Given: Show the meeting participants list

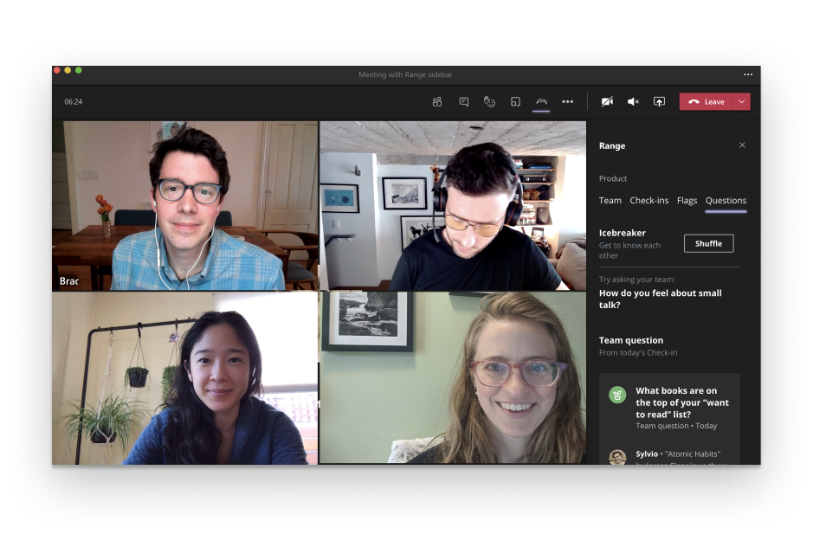Looking at the screenshot, I should coord(437,101).
